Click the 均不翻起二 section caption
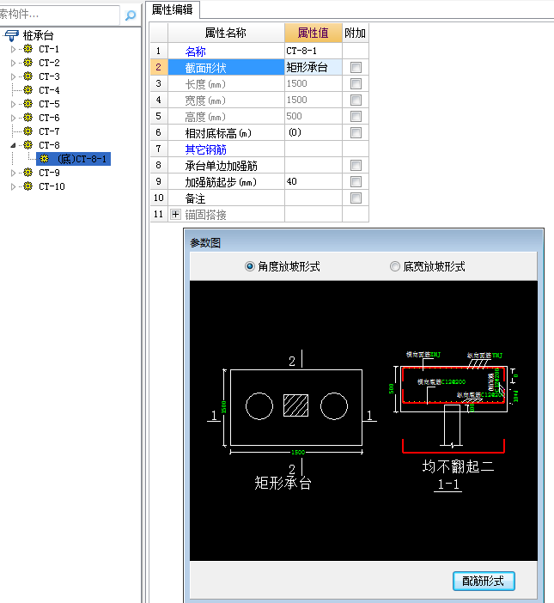The width and height of the screenshot is (554, 603). coord(458,466)
